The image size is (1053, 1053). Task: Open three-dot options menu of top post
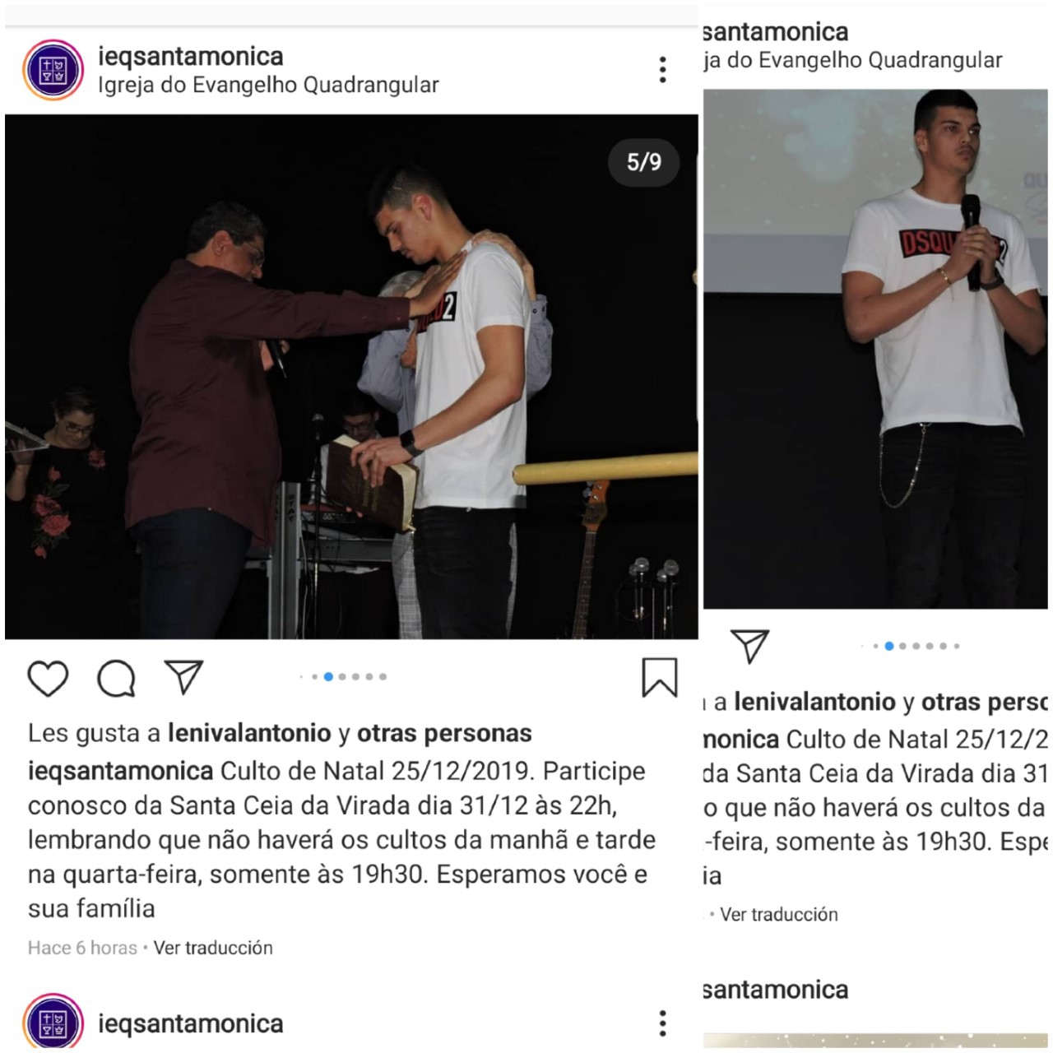[662, 70]
